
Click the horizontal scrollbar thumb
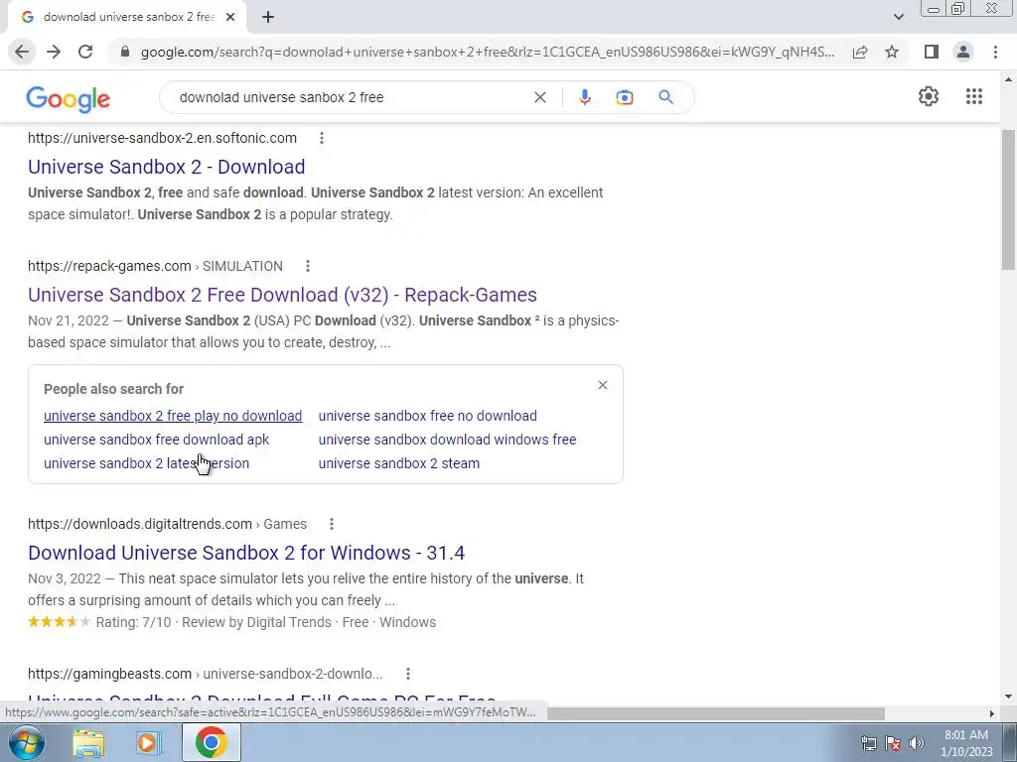715,713
